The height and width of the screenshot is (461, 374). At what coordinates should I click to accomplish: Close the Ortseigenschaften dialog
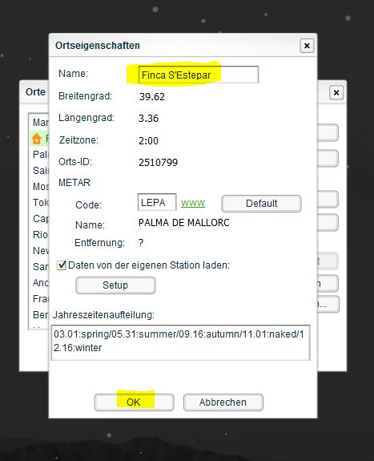coord(307,46)
